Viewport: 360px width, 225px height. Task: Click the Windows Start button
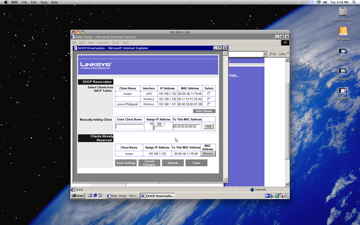(x=78, y=196)
